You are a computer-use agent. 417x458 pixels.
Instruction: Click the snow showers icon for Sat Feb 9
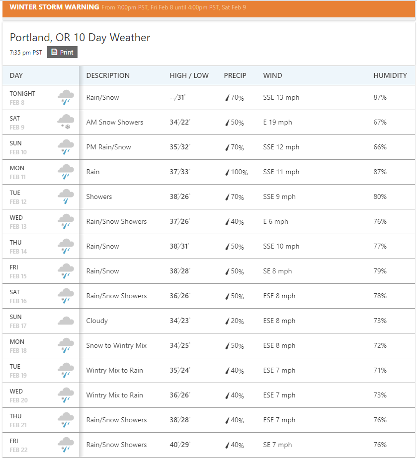[x=66, y=122]
